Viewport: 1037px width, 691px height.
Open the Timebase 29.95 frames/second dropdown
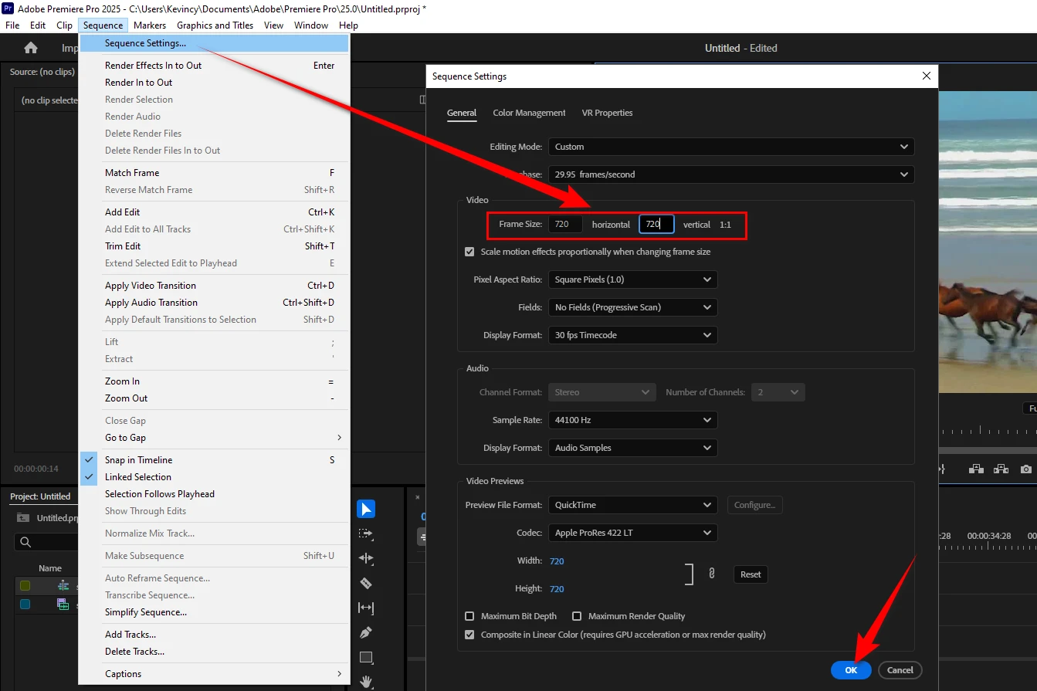731,174
